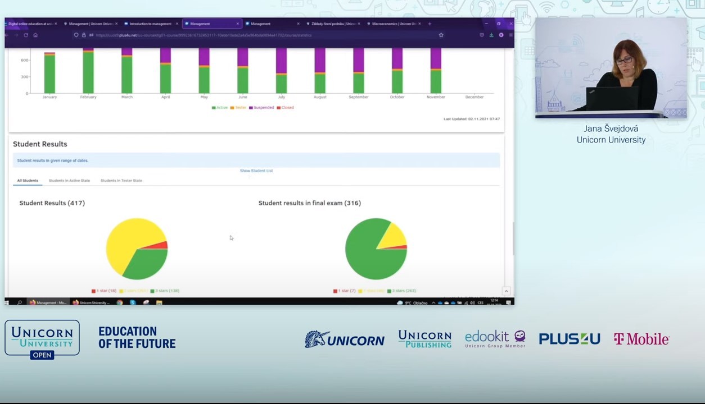Click the scroll-to-top arrow button
This screenshot has height=404, width=705.
pos(506,291)
